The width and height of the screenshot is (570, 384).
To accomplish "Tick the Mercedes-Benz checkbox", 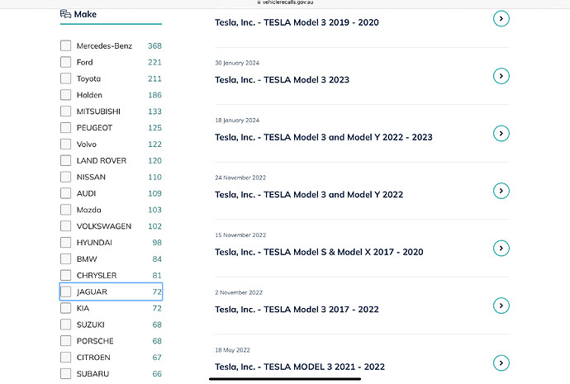I will pos(65,45).
